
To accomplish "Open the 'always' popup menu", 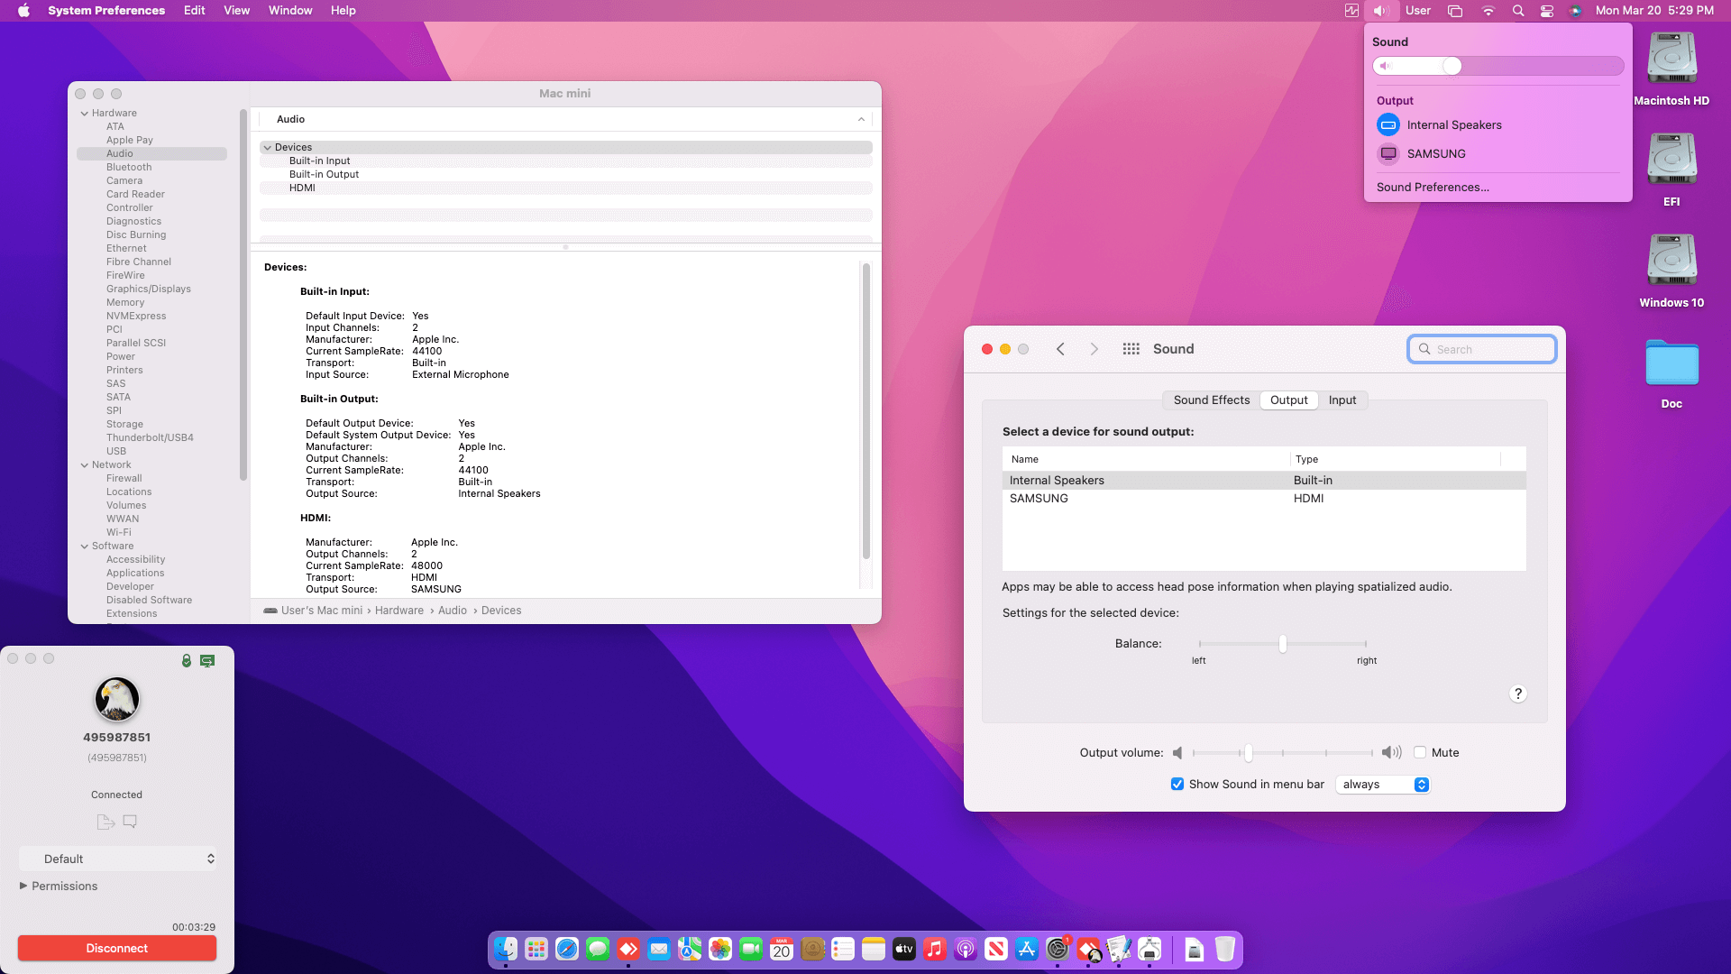I will (1384, 784).
